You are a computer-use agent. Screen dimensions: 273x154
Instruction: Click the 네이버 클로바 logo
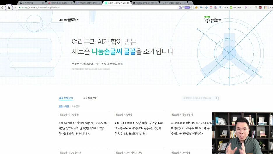pyautogui.click(x=68, y=20)
